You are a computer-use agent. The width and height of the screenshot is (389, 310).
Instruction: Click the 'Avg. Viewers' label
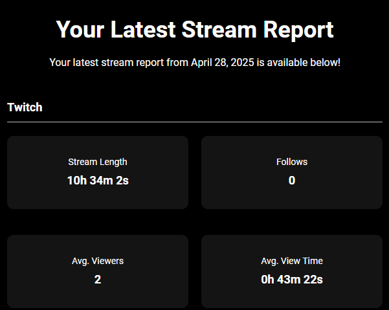coord(98,261)
